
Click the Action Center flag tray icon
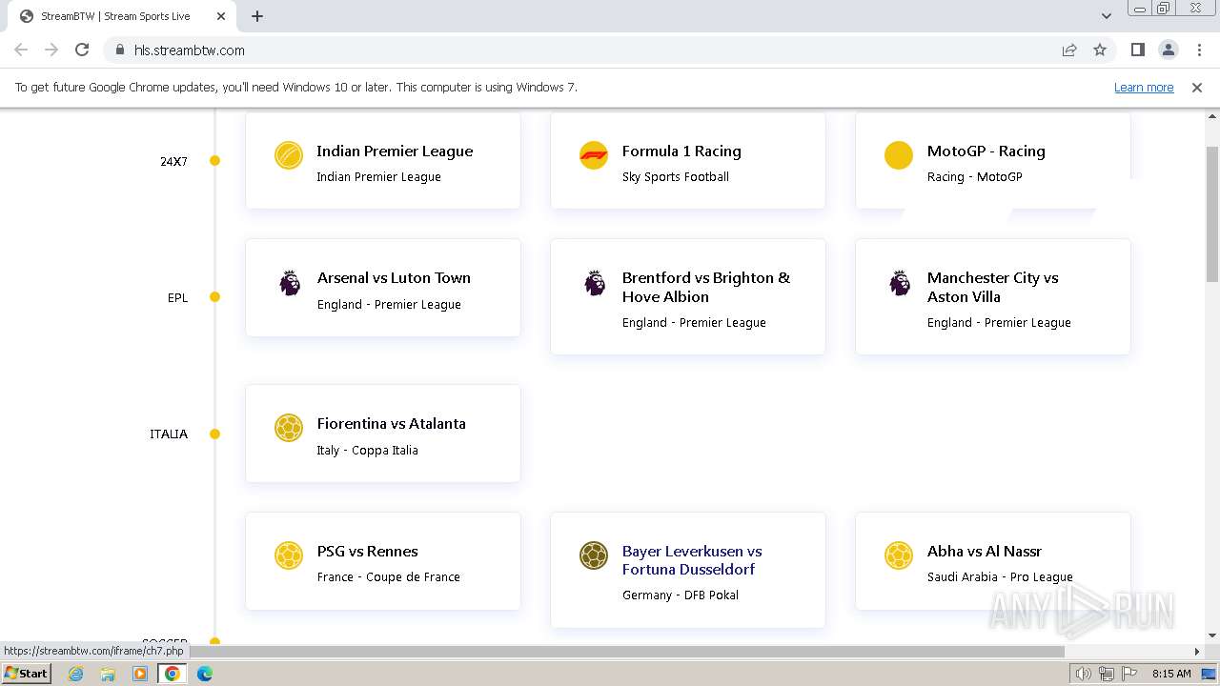[1129, 674]
